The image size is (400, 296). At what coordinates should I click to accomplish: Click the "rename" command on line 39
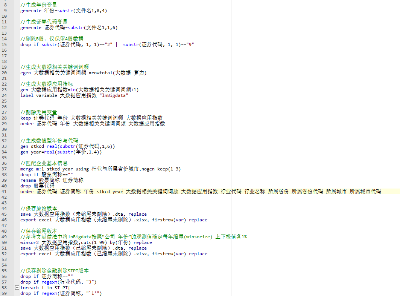(x=28, y=180)
